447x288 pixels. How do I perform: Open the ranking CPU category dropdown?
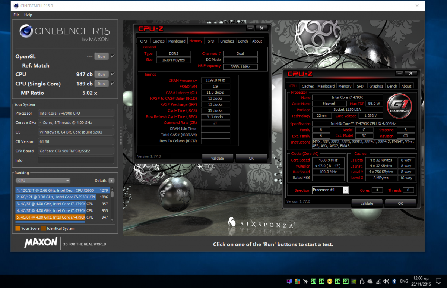(42, 180)
